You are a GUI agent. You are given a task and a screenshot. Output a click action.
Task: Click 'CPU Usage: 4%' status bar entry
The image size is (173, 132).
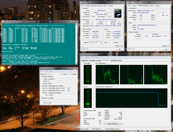click(96, 129)
